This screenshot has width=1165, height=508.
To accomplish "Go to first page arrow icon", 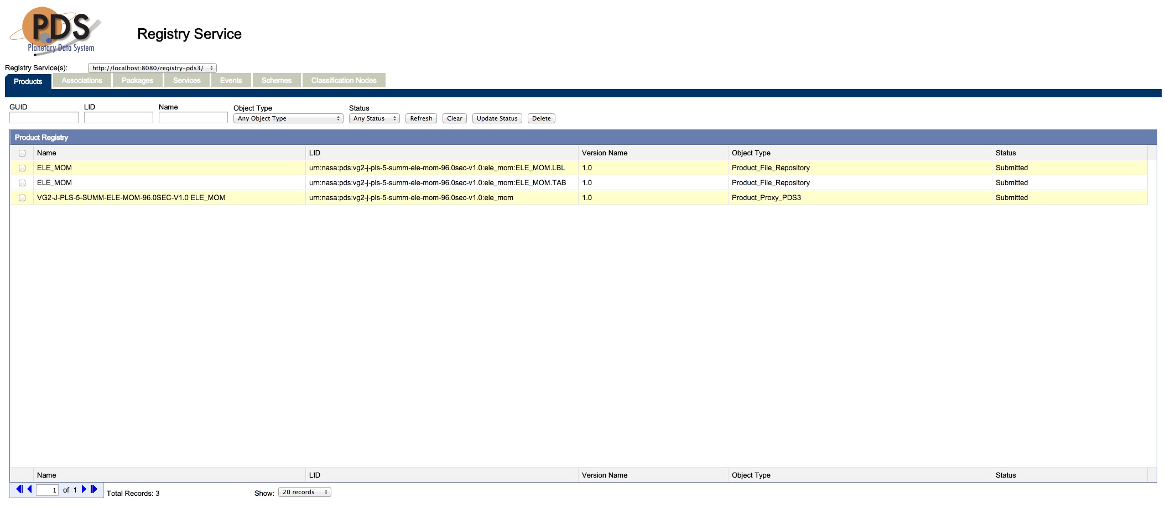I will click(19, 489).
